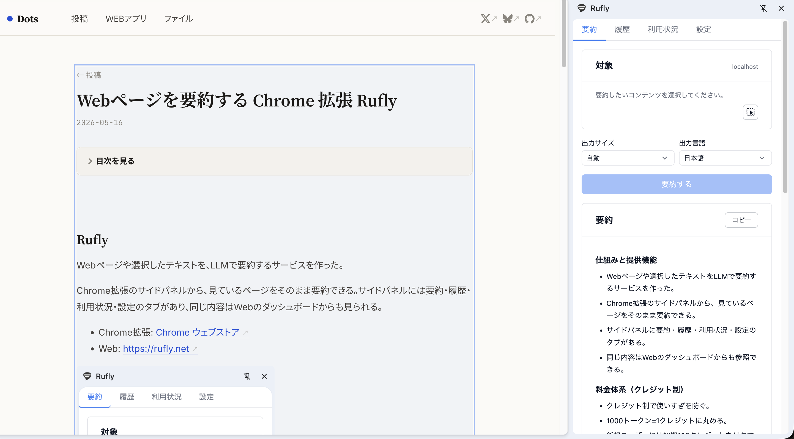Close the Rufly side panel
The width and height of the screenshot is (794, 439).
(x=781, y=8)
